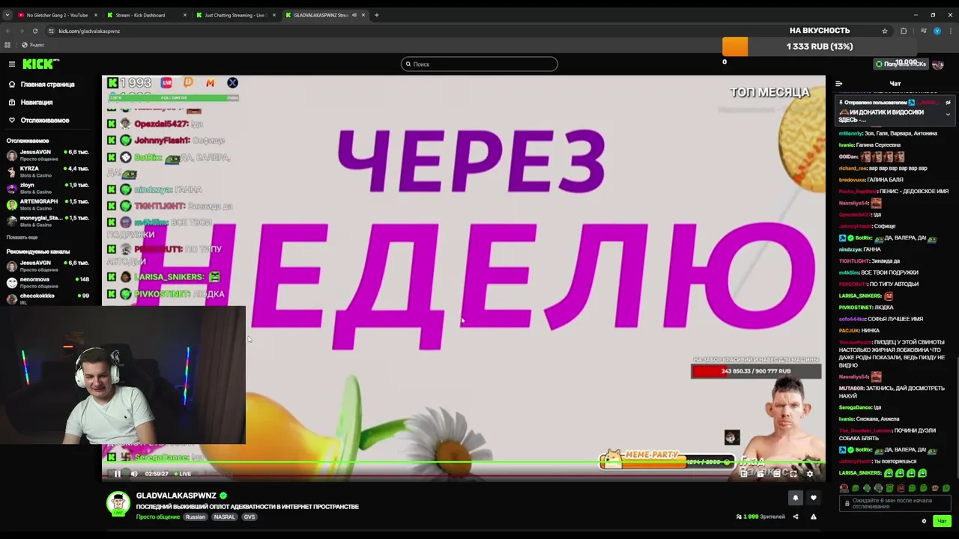Expand the followed list with Показать ещё
959x539 pixels.
tap(22, 237)
